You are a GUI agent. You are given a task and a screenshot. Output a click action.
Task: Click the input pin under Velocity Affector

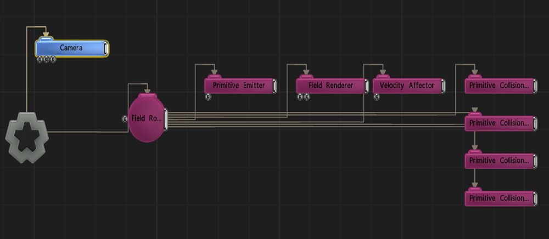click(377, 97)
